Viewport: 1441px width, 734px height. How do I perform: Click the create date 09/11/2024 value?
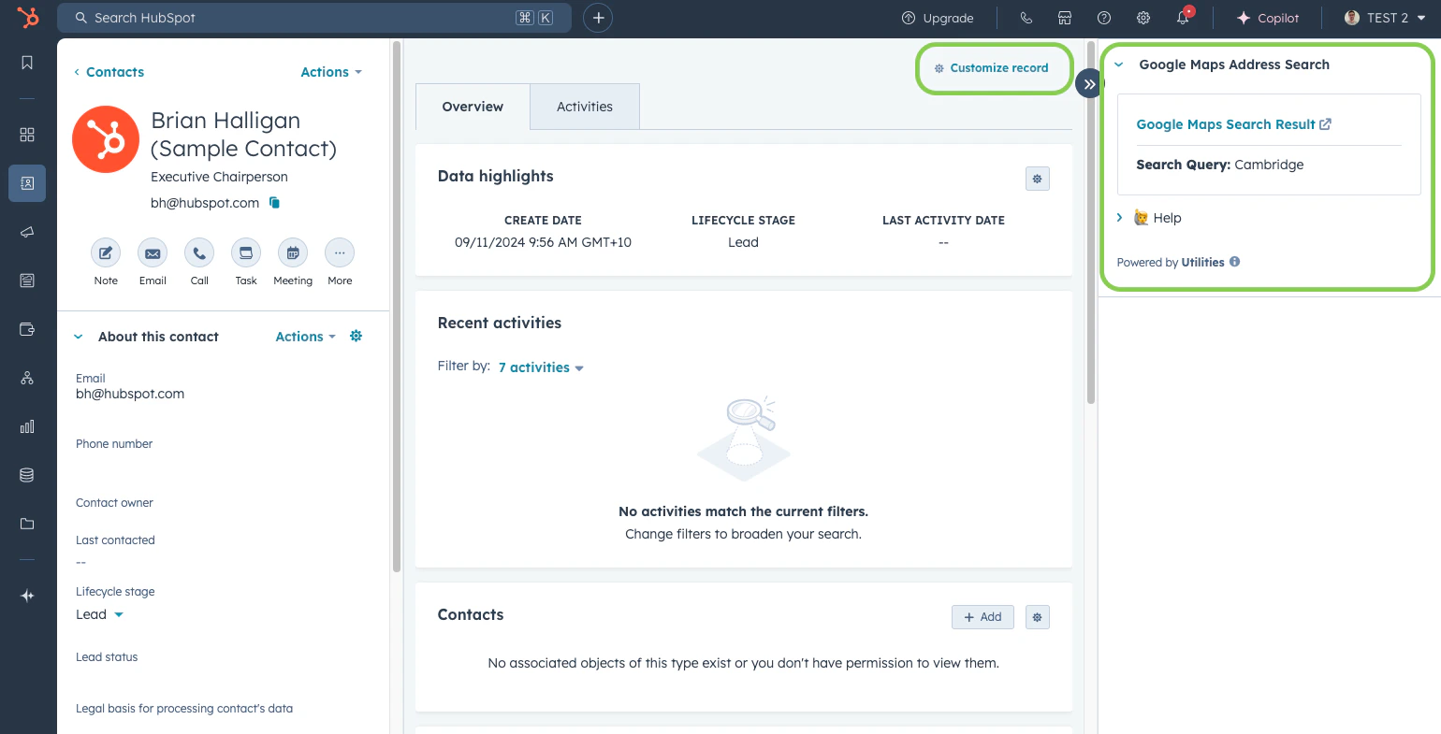543,242
